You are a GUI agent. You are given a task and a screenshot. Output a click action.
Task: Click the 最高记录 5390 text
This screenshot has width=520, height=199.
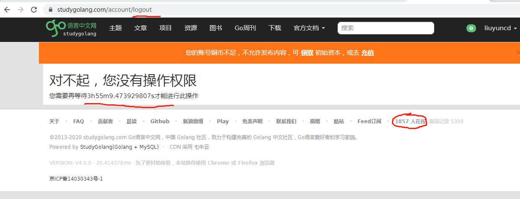tap(446, 121)
